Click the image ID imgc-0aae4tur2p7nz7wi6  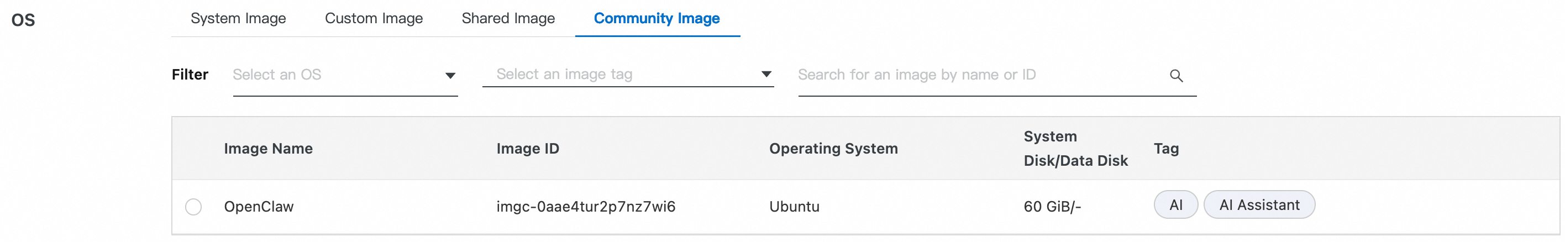pyautogui.click(x=586, y=207)
